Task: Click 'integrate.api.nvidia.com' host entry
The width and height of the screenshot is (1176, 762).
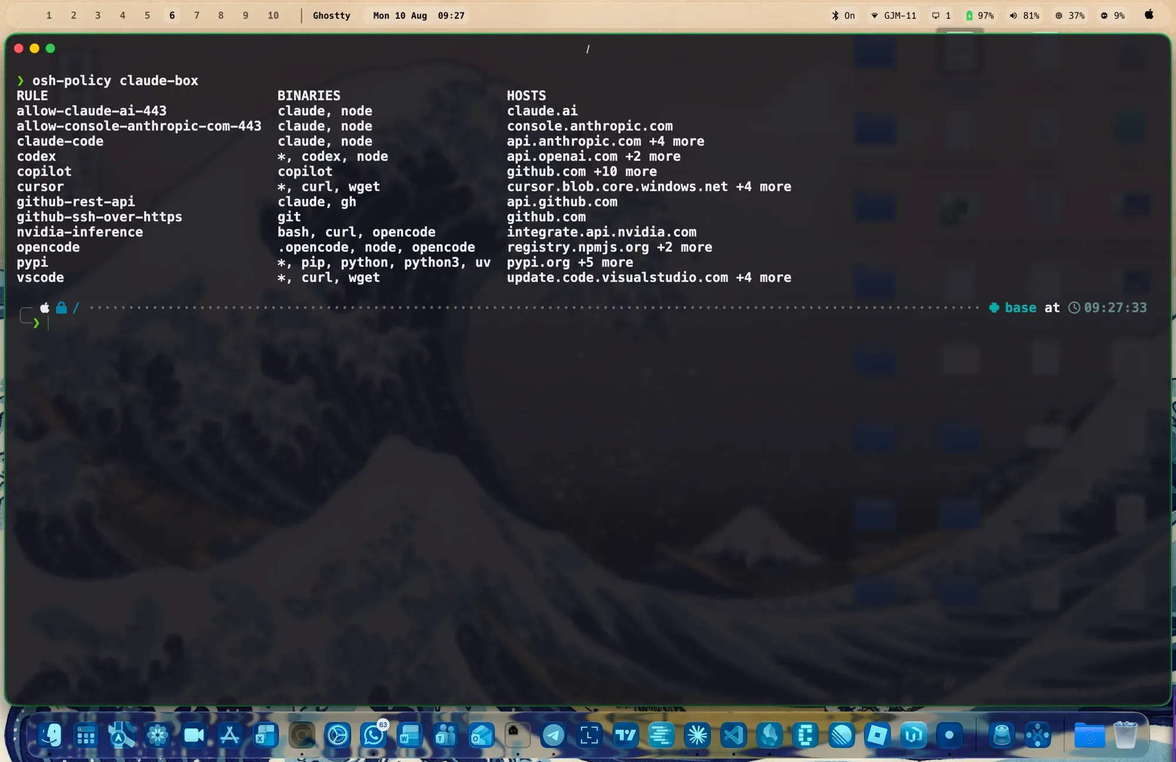Action: (602, 232)
